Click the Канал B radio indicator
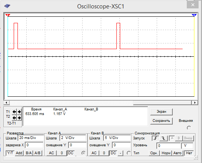This screenshot has height=163, width=202. pyautogui.click(x=129, y=153)
